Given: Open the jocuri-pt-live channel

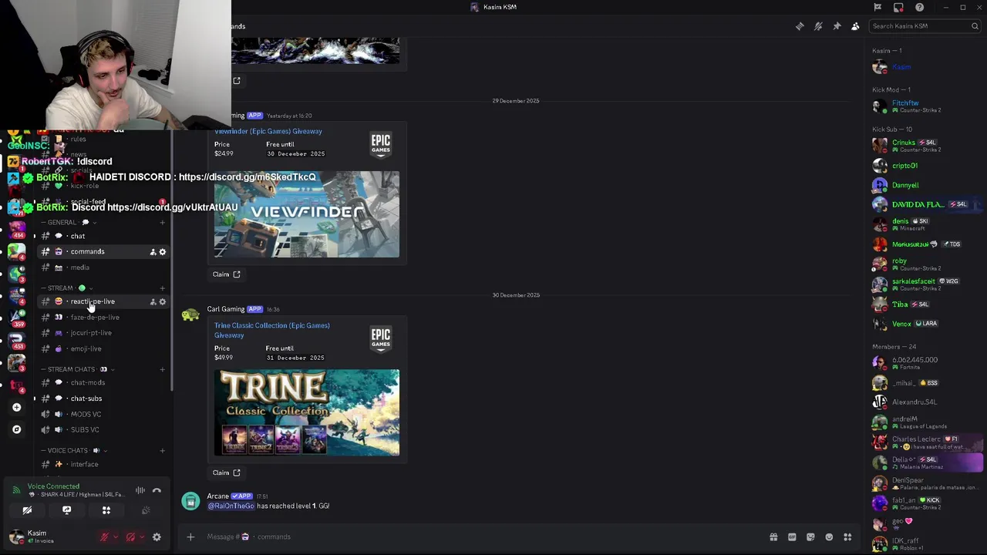Looking at the screenshot, I should click(103, 333).
